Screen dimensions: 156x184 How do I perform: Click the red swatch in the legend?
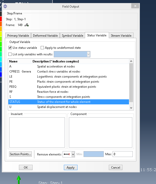coord(1,19)
